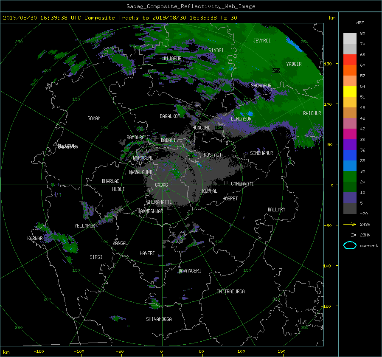
Task: Click the dBZ legend value 80
Action: (362, 34)
